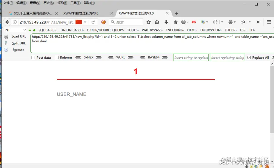The image size is (274, 168).
Task: Encode hex with right arrow beside 0xHEX
Action: coord(98,57)
